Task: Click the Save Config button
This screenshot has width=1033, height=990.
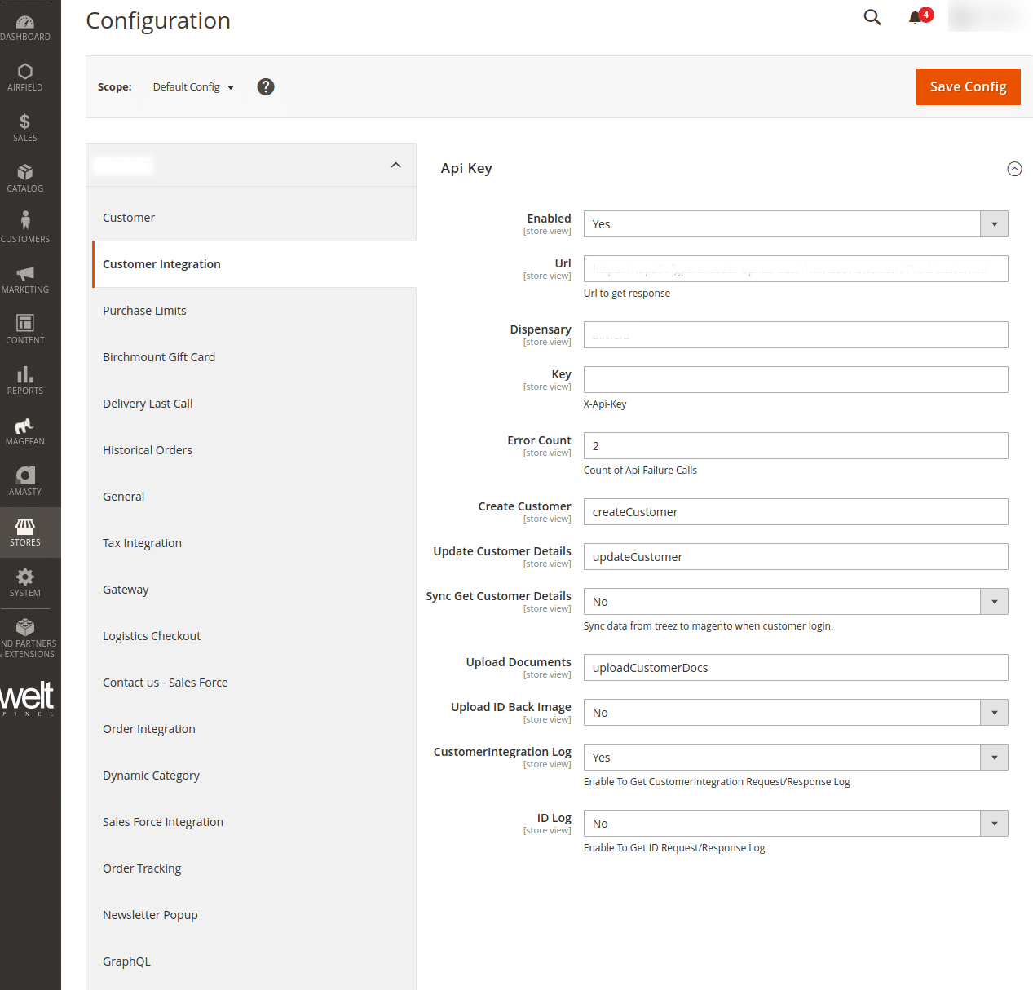Action: (969, 86)
